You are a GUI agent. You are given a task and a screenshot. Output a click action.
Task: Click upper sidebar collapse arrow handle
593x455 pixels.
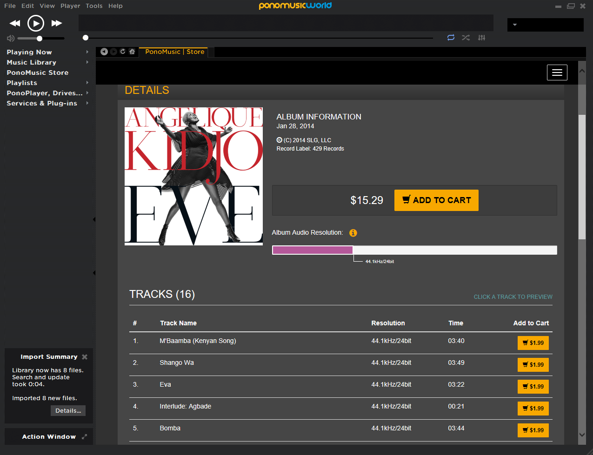coord(94,219)
